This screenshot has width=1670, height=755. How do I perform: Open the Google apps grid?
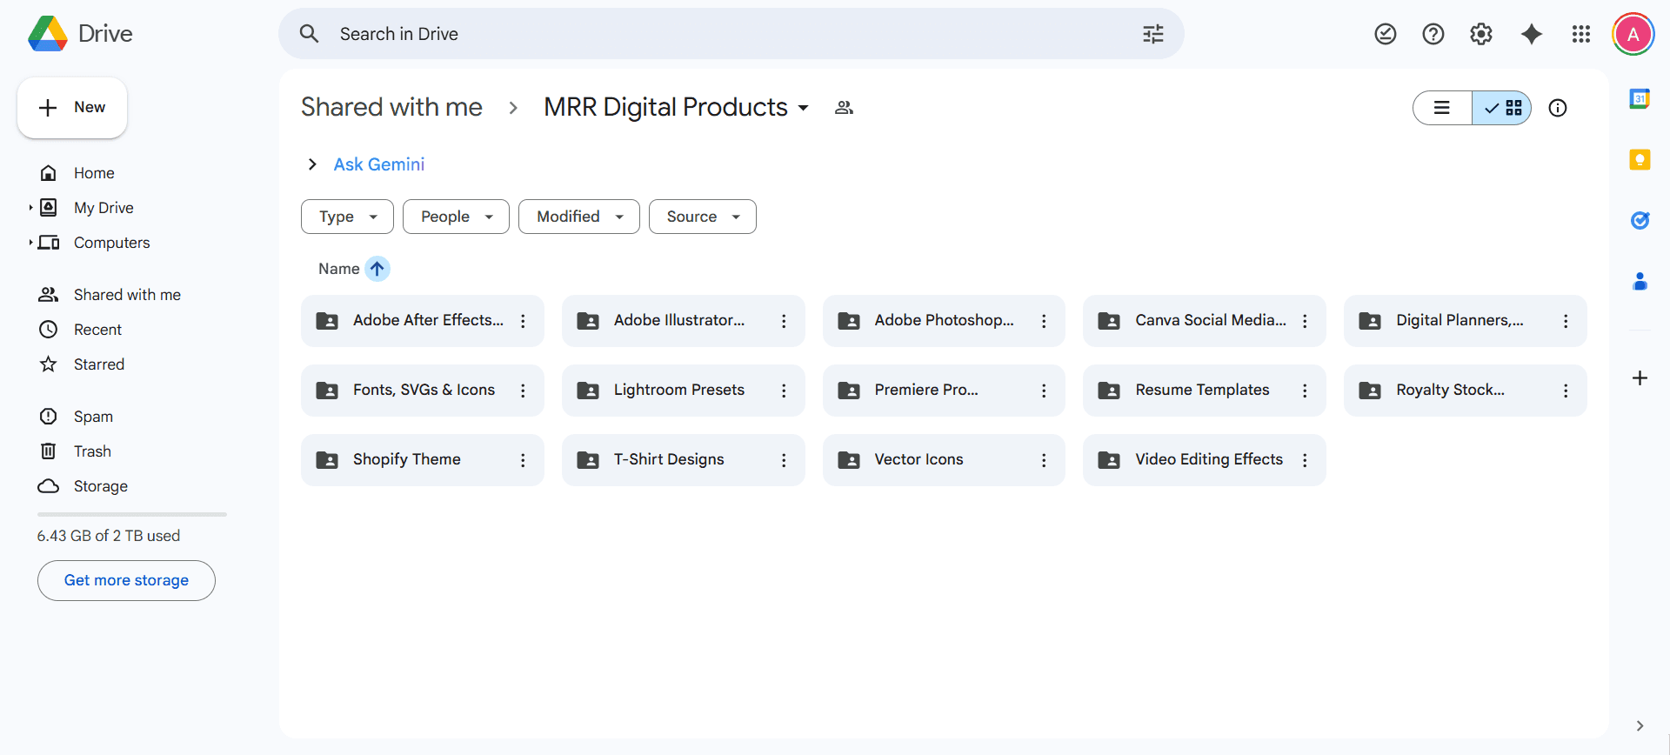(1580, 34)
